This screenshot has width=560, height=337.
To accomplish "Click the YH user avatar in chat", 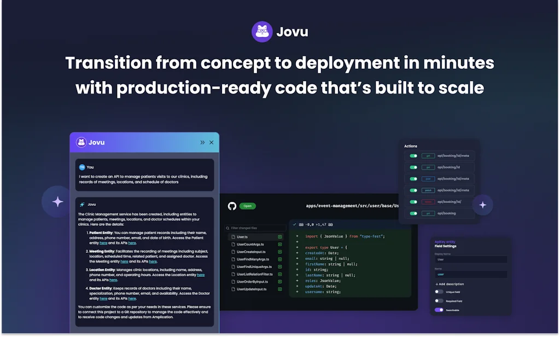I will pos(82,167).
